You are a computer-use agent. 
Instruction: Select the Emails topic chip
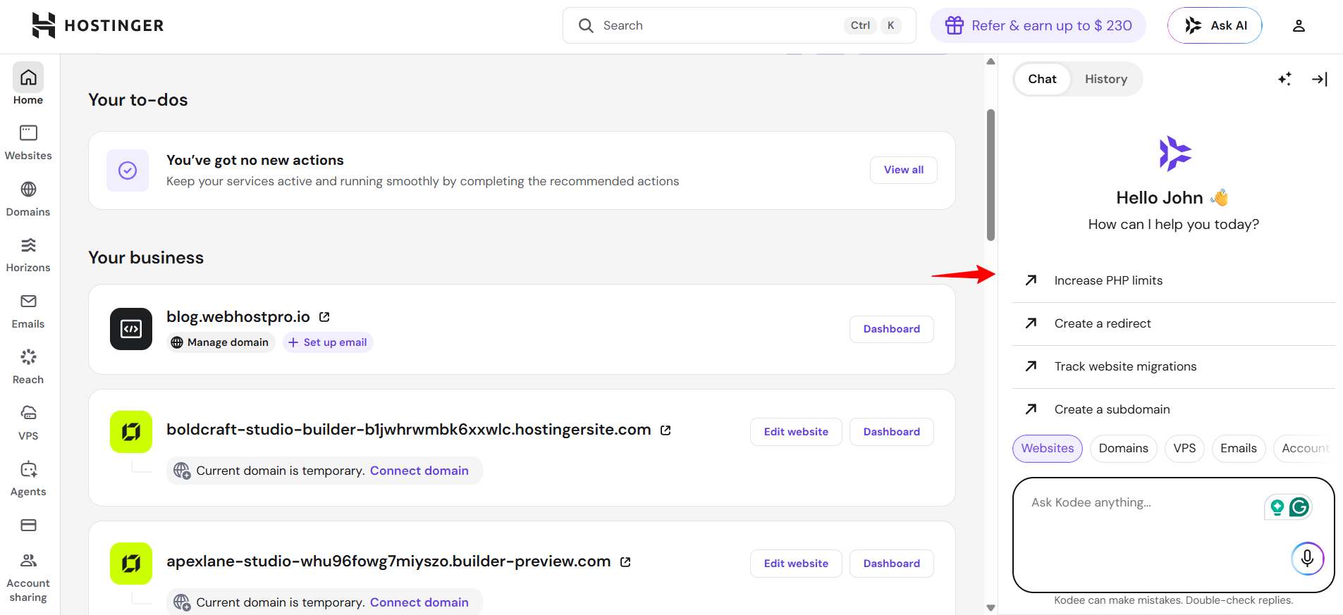(x=1239, y=449)
